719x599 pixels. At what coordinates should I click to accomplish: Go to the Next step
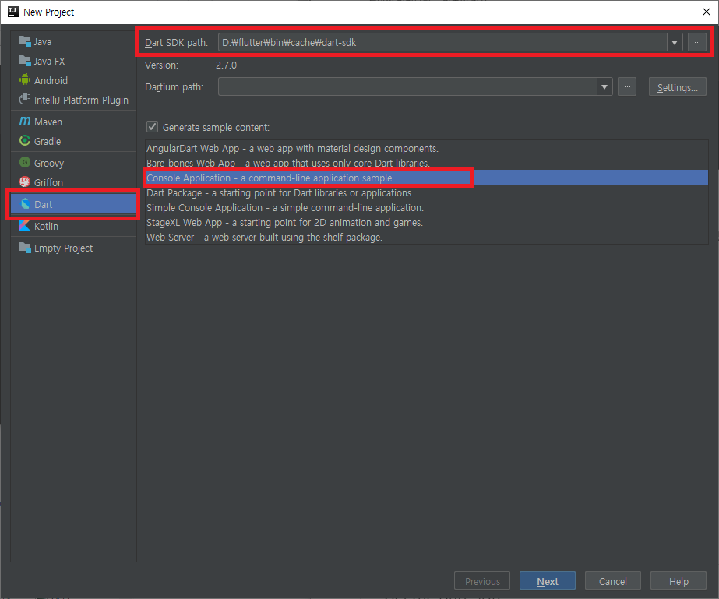[x=548, y=580]
